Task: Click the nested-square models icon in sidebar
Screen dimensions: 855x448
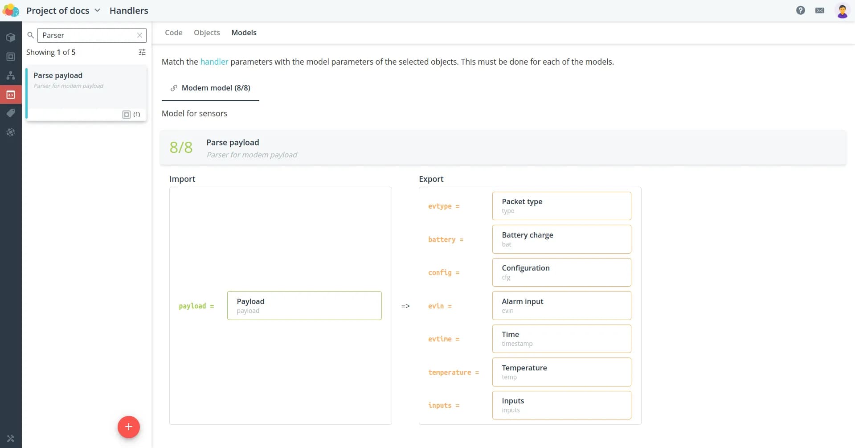Action: 11,57
